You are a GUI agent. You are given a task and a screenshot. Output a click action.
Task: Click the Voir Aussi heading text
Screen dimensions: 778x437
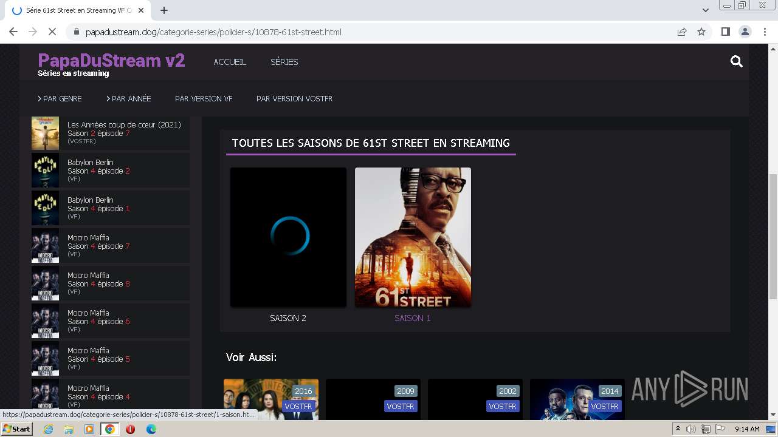(252, 357)
